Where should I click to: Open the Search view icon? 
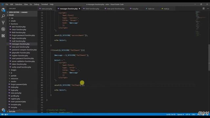tap(3, 16)
